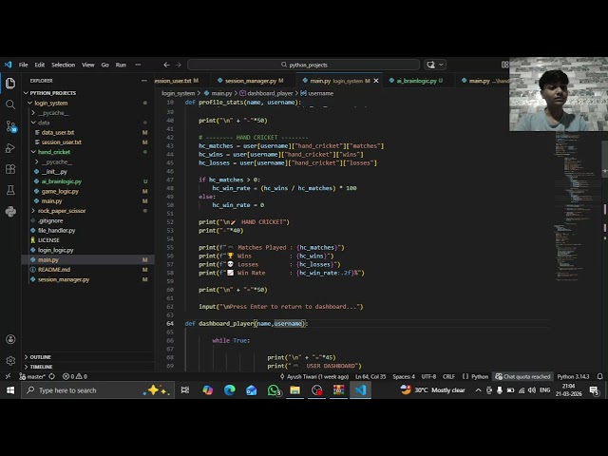The image size is (608, 456).
Task: Open File Explorer from taskbar
Action: [x=295, y=390]
